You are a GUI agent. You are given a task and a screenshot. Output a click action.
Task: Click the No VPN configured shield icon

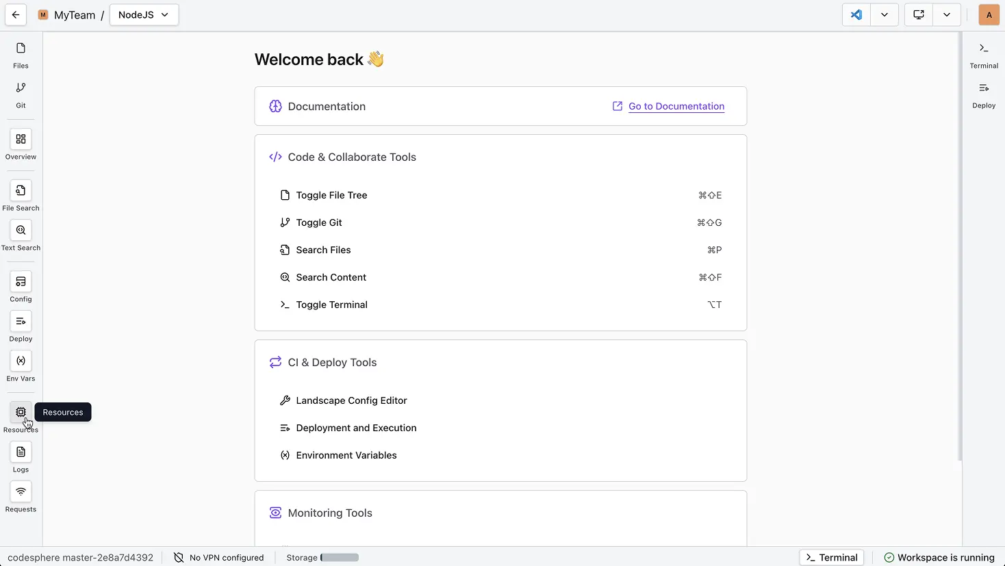coord(179,558)
